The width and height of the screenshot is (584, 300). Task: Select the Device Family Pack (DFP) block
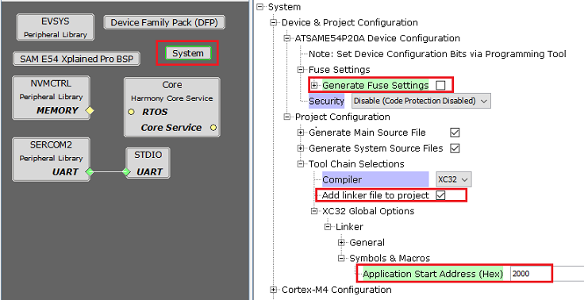coord(164,22)
